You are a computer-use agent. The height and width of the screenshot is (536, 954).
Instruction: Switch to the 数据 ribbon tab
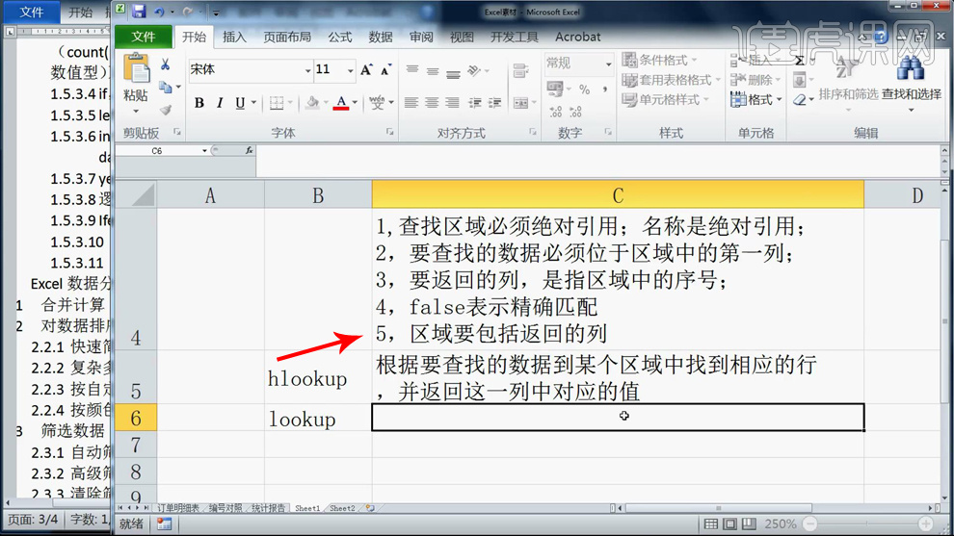click(x=381, y=38)
